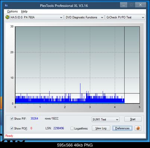Open the Preferences button
Screen dimensions: 150x148
click(122, 128)
